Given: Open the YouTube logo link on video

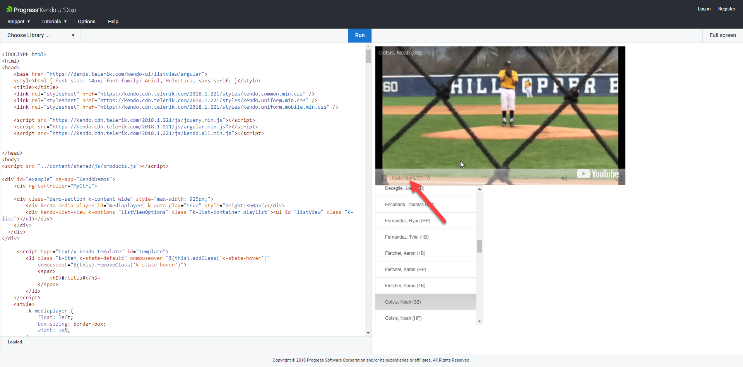Looking at the screenshot, I should (598, 174).
